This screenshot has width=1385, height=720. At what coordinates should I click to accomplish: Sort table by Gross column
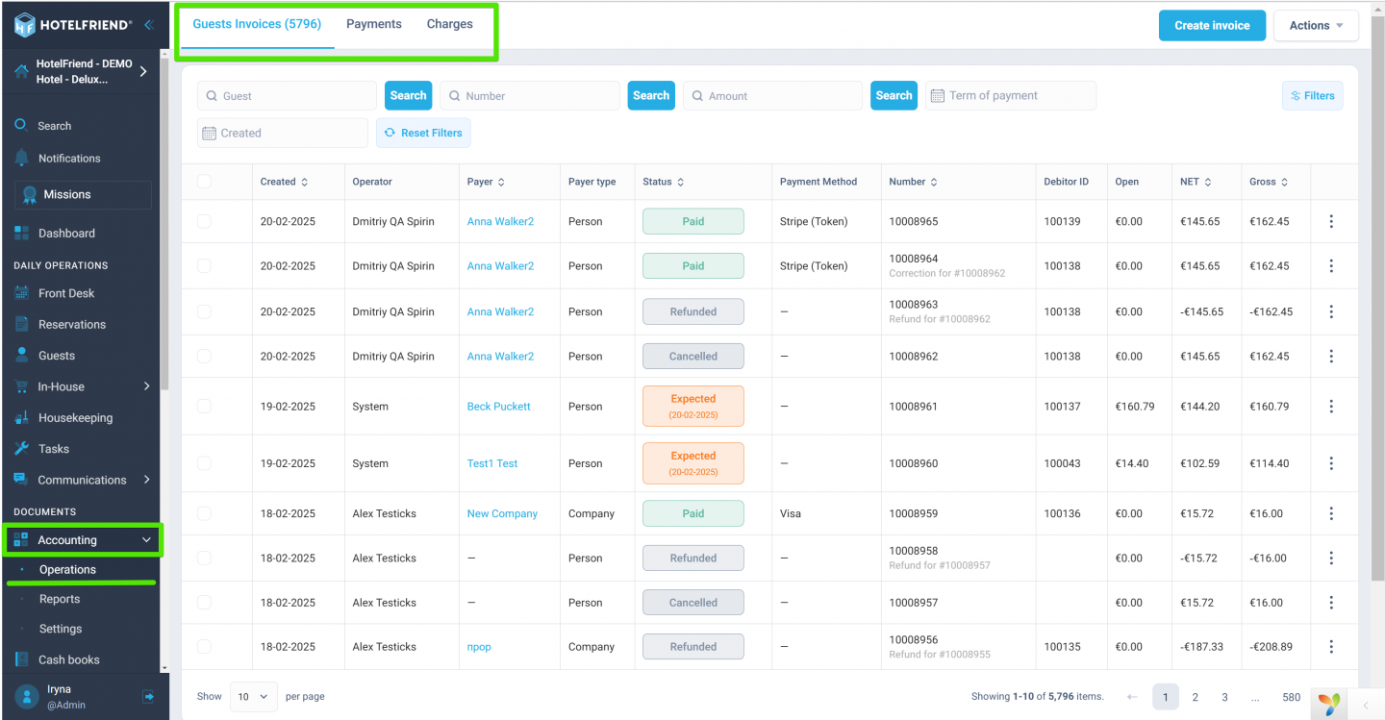1269,182
